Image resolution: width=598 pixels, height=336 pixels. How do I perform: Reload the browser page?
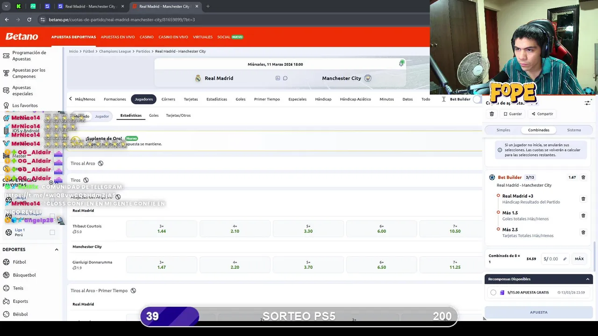click(x=29, y=20)
